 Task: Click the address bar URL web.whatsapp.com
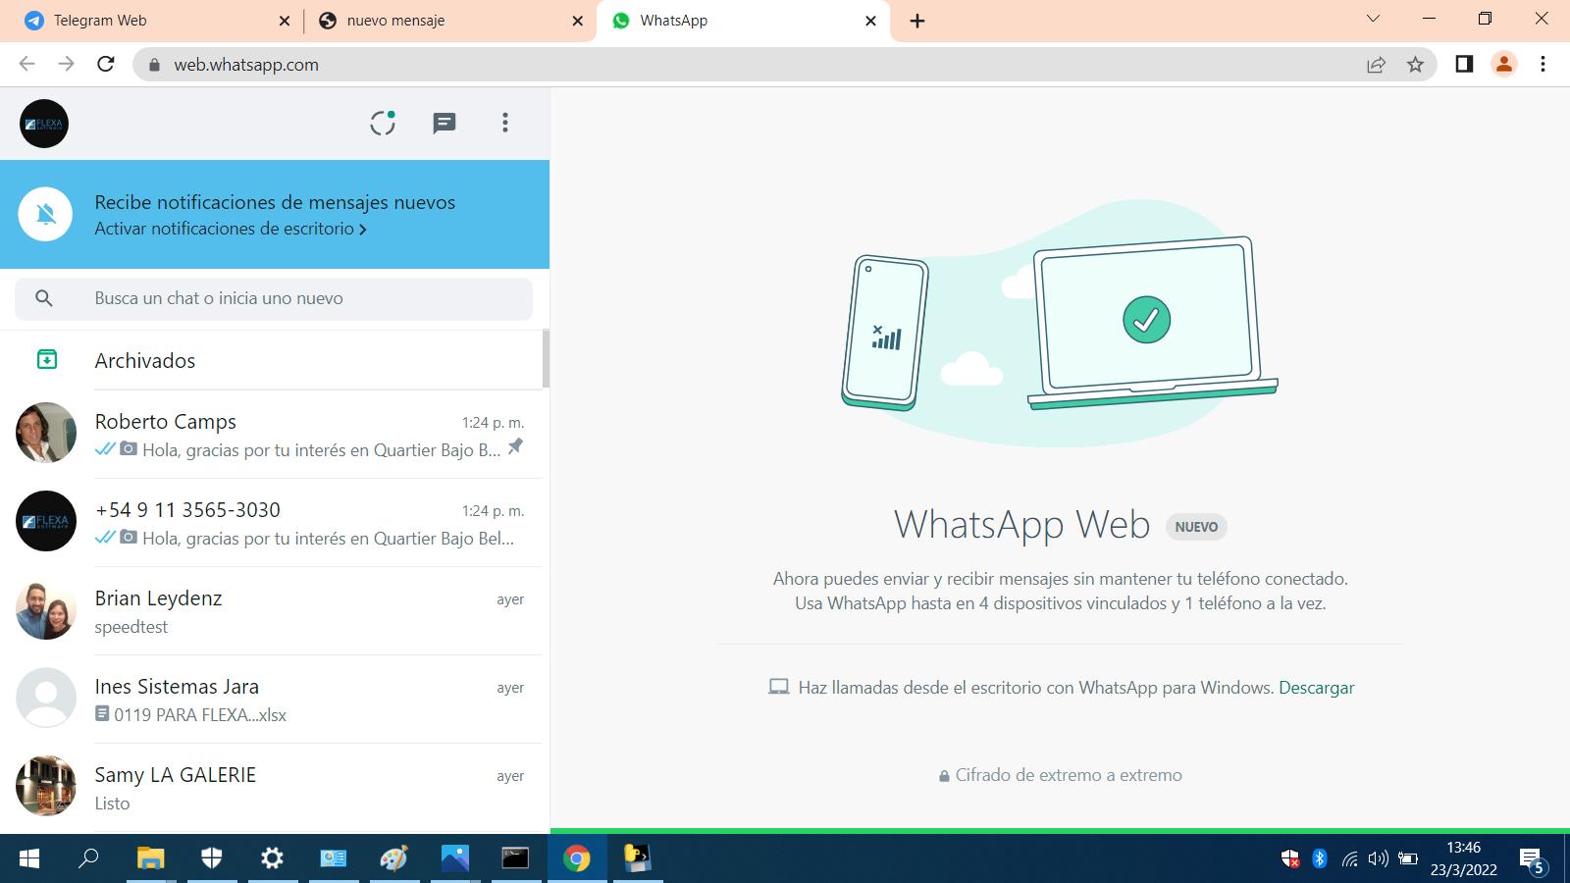(246, 65)
